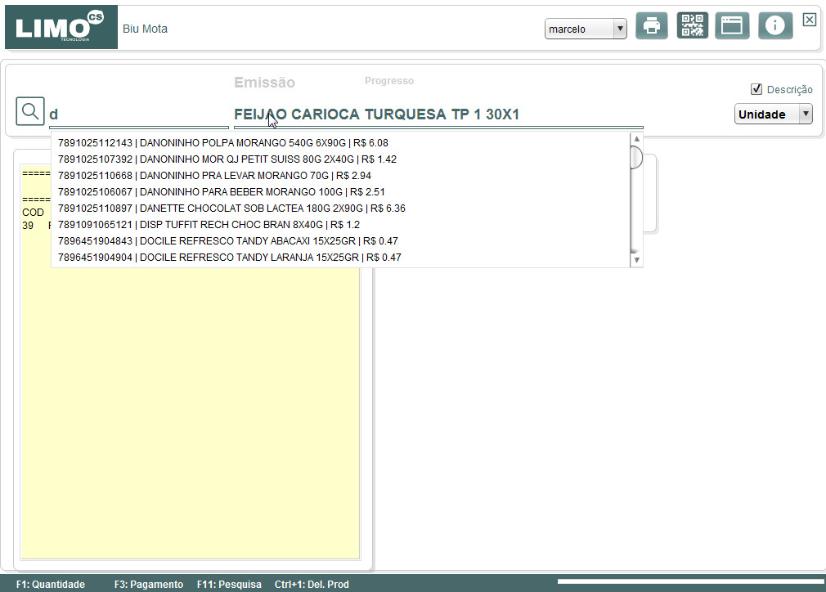This screenshot has width=826, height=592.
Task: Pick DOCILE REFRESCO TANDY LARANJA entry
Action: pyautogui.click(x=230, y=257)
